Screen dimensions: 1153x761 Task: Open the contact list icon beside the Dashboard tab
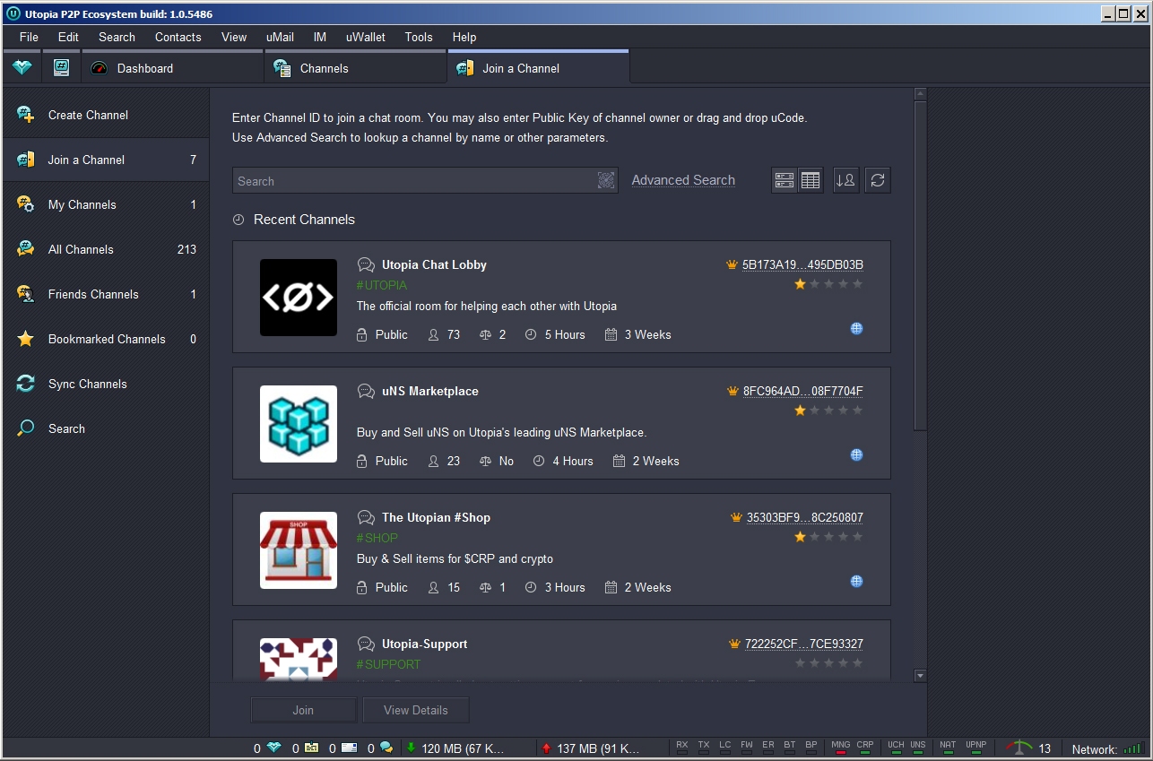[61, 68]
